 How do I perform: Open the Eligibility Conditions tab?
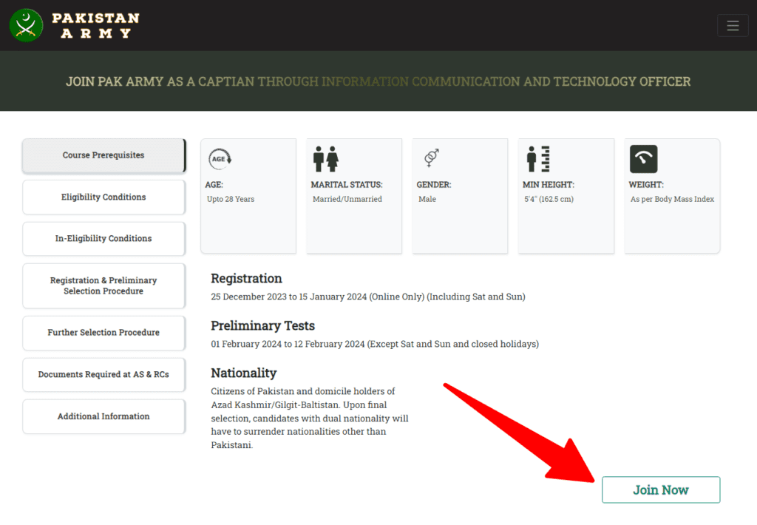point(103,197)
